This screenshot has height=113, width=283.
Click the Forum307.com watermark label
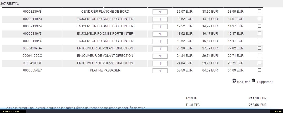click(x=11, y=112)
